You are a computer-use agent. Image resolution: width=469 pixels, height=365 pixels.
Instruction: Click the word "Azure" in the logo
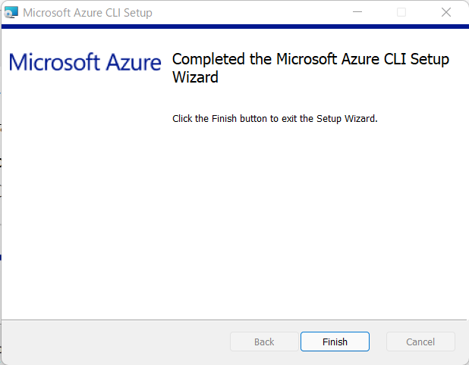131,62
